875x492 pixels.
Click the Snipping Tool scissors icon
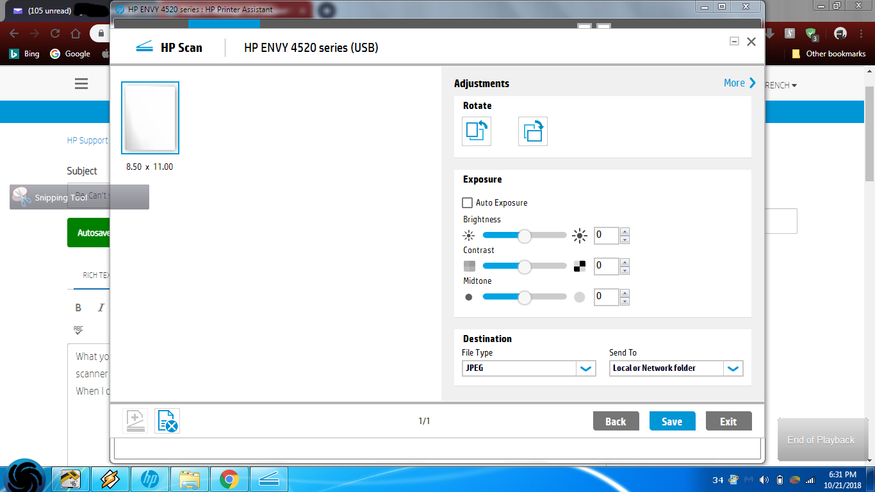tap(22, 196)
